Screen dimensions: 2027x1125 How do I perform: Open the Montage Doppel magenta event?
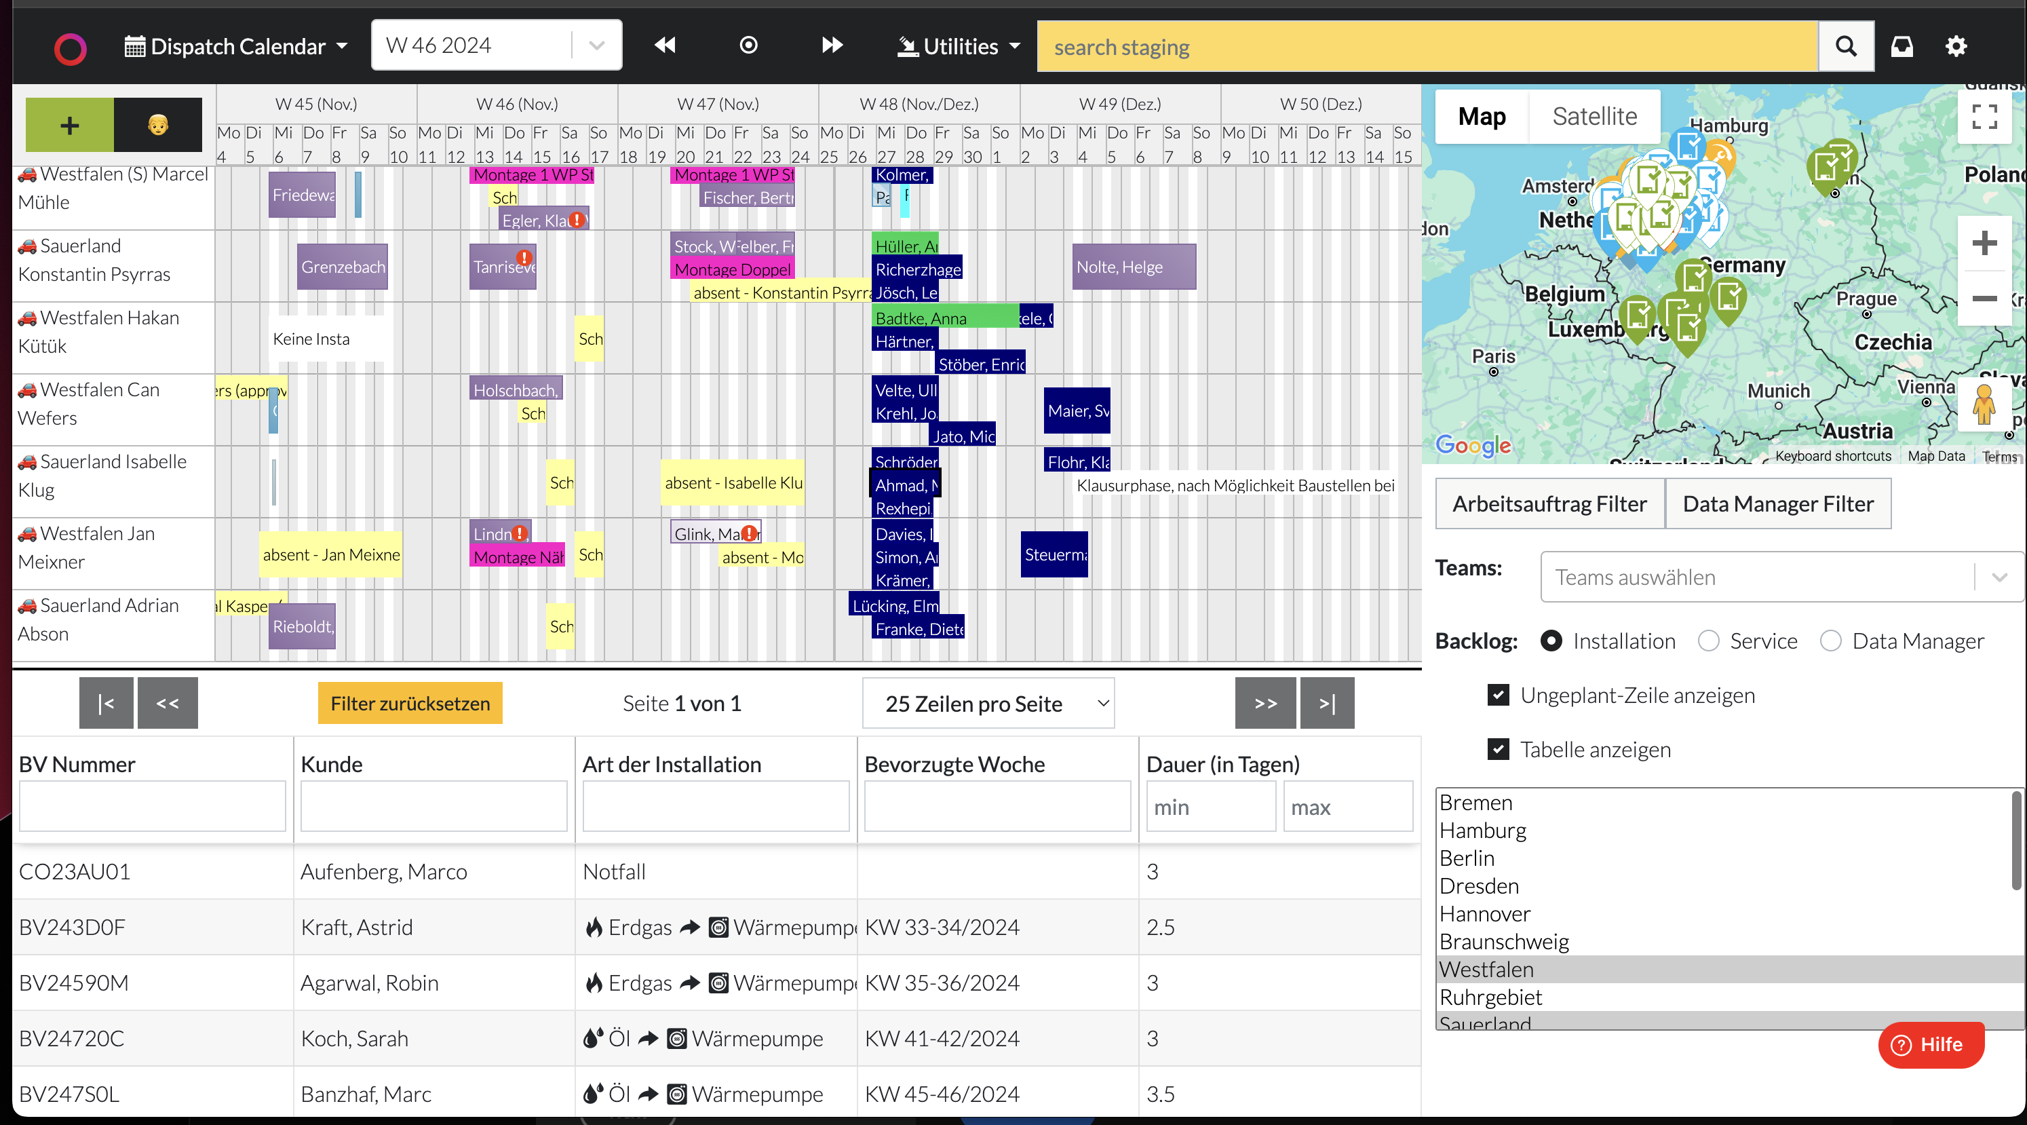tap(733, 269)
